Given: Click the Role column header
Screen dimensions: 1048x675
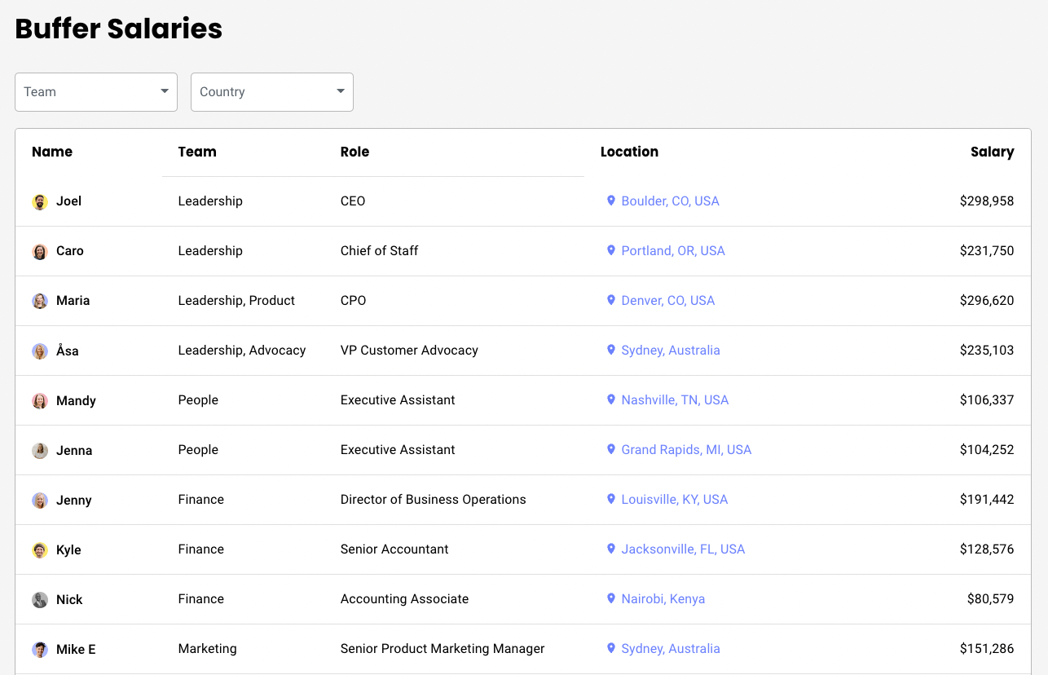Looking at the screenshot, I should [x=354, y=152].
